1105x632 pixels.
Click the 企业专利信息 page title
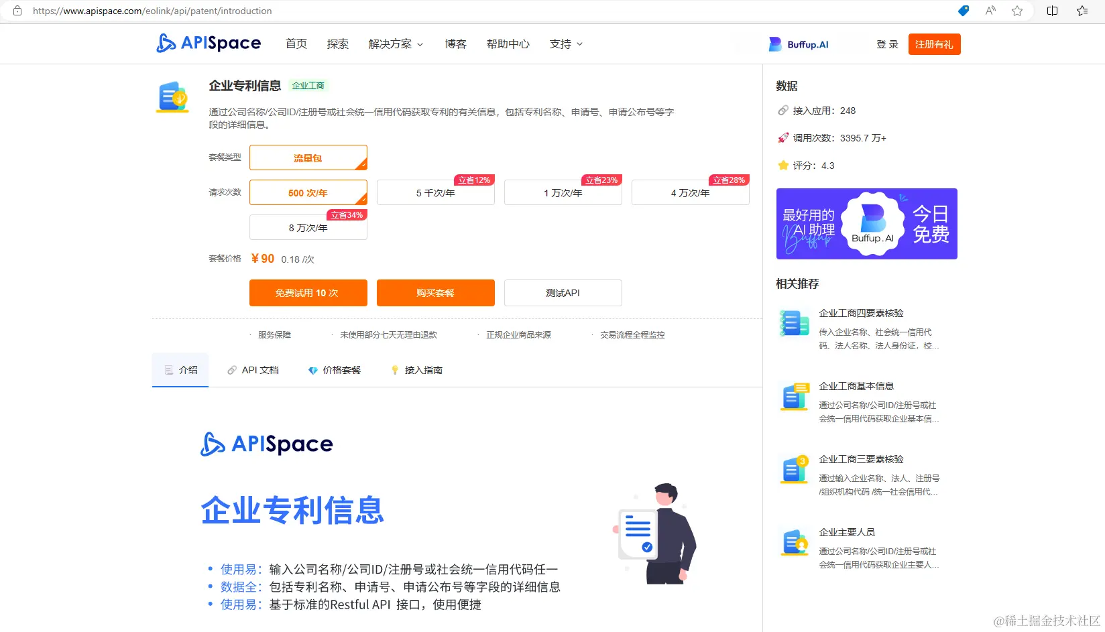[x=245, y=86]
